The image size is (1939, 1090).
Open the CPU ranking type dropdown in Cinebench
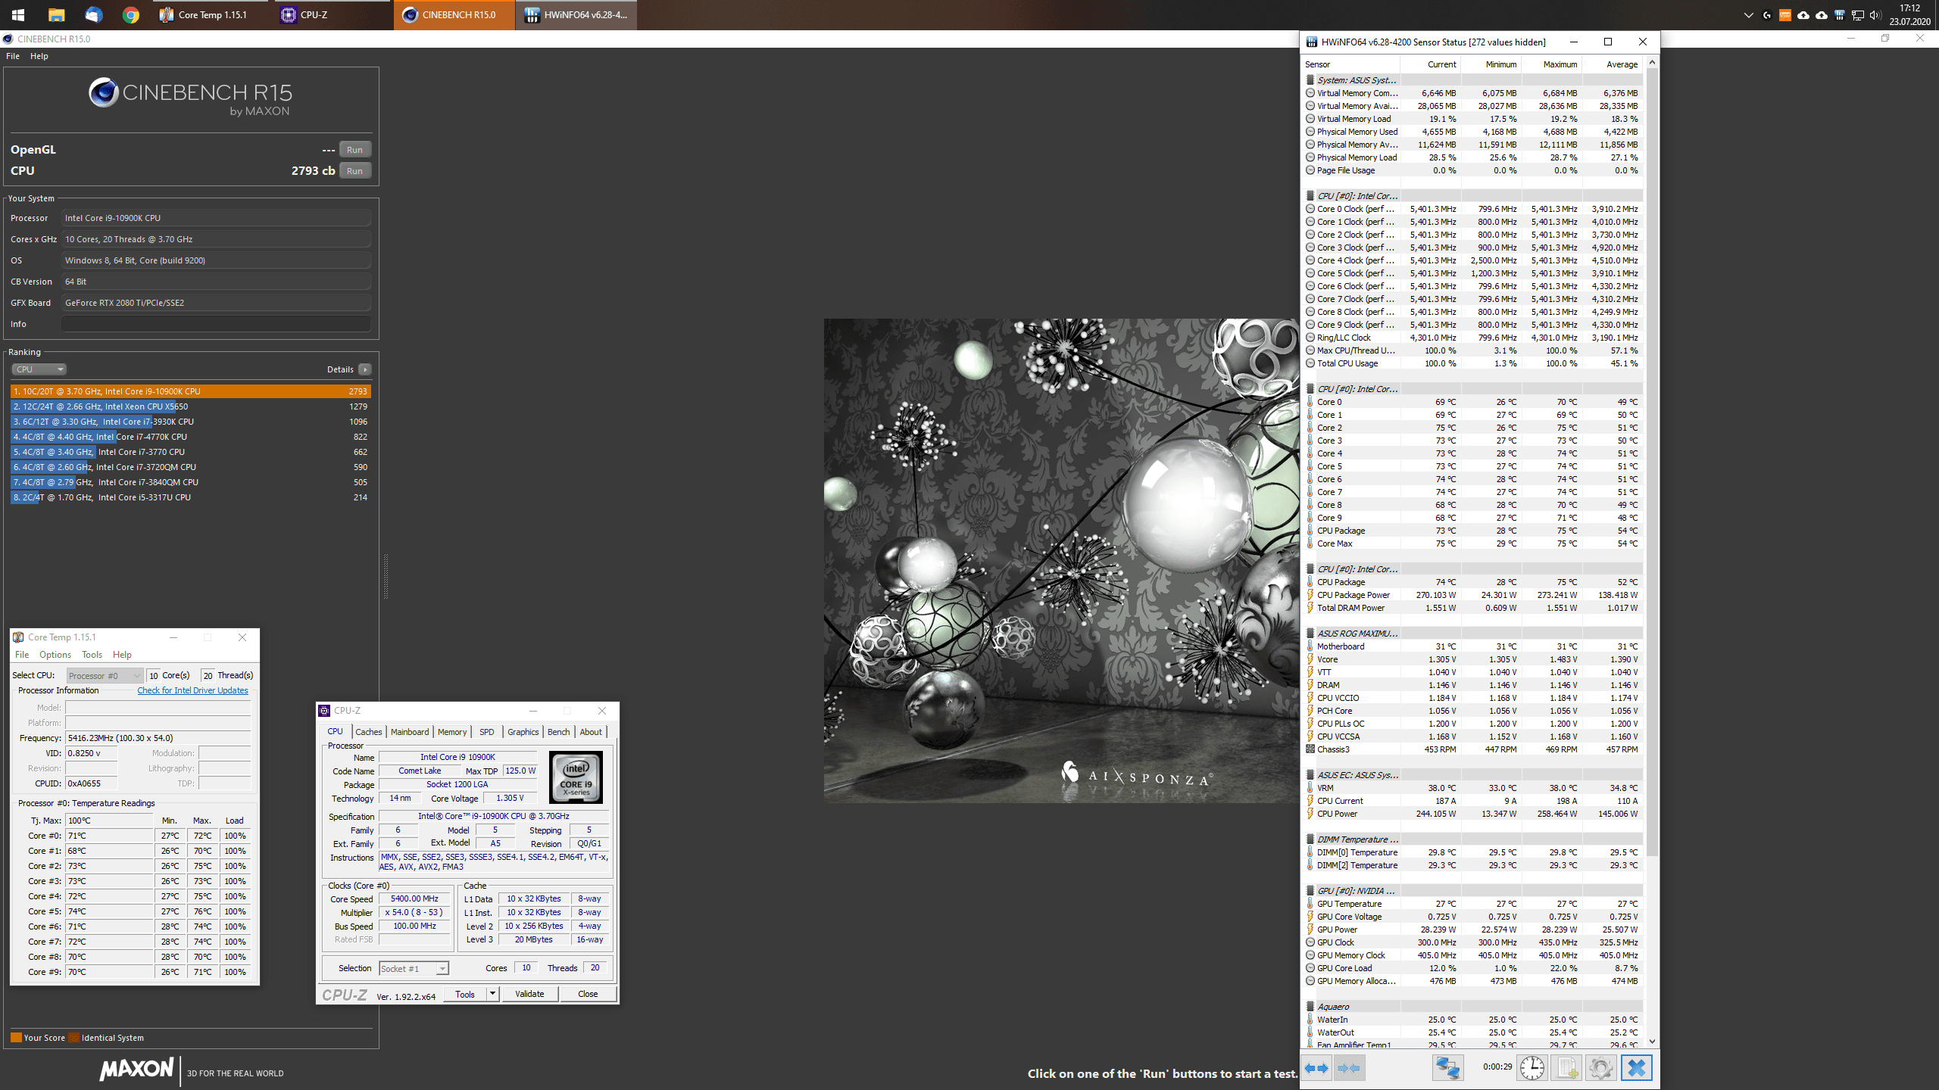(x=39, y=369)
